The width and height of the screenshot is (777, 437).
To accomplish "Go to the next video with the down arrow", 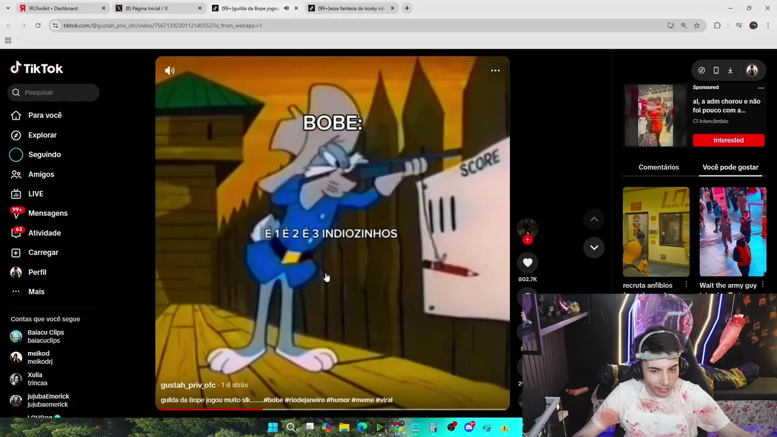I will click(594, 248).
